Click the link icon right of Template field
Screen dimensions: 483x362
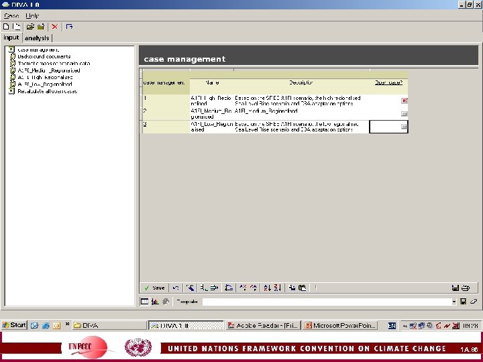point(474,302)
